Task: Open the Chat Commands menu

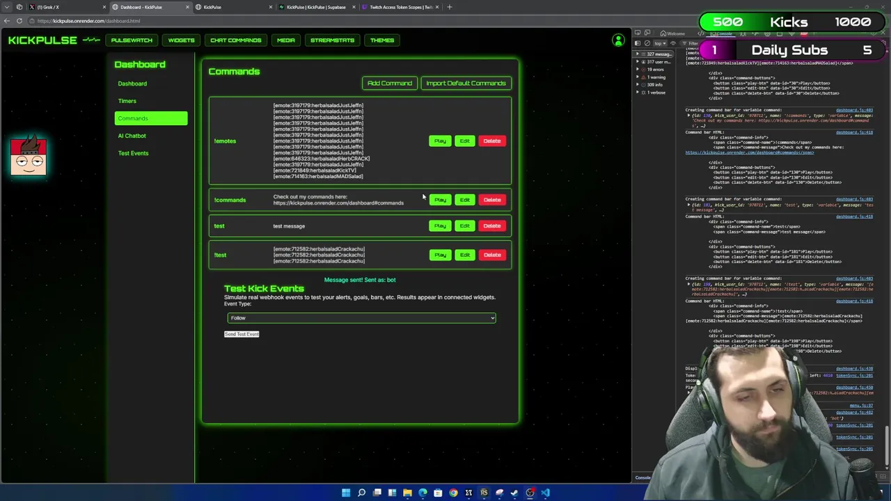Action: tap(236, 40)
